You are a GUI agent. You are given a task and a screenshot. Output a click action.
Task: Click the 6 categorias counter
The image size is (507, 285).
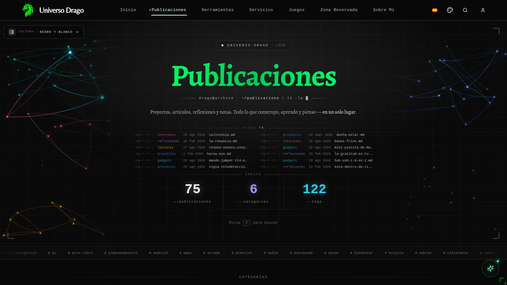pyautogui.click(x=253, y=193)
